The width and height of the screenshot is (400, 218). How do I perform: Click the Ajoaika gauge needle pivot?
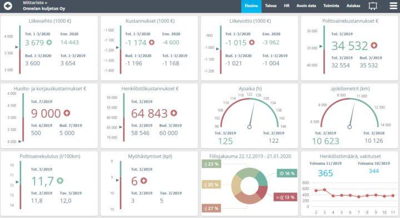point(249,127)
